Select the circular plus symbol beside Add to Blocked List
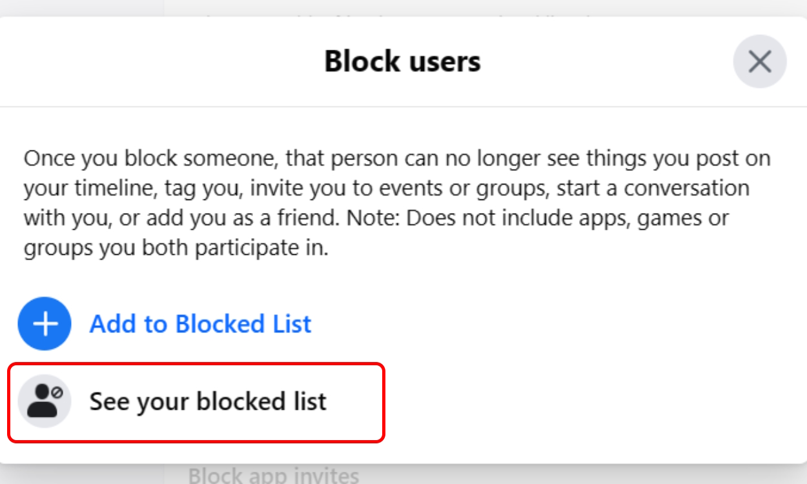807x484 pixels. pyautogui.click(x=44, y=324)
